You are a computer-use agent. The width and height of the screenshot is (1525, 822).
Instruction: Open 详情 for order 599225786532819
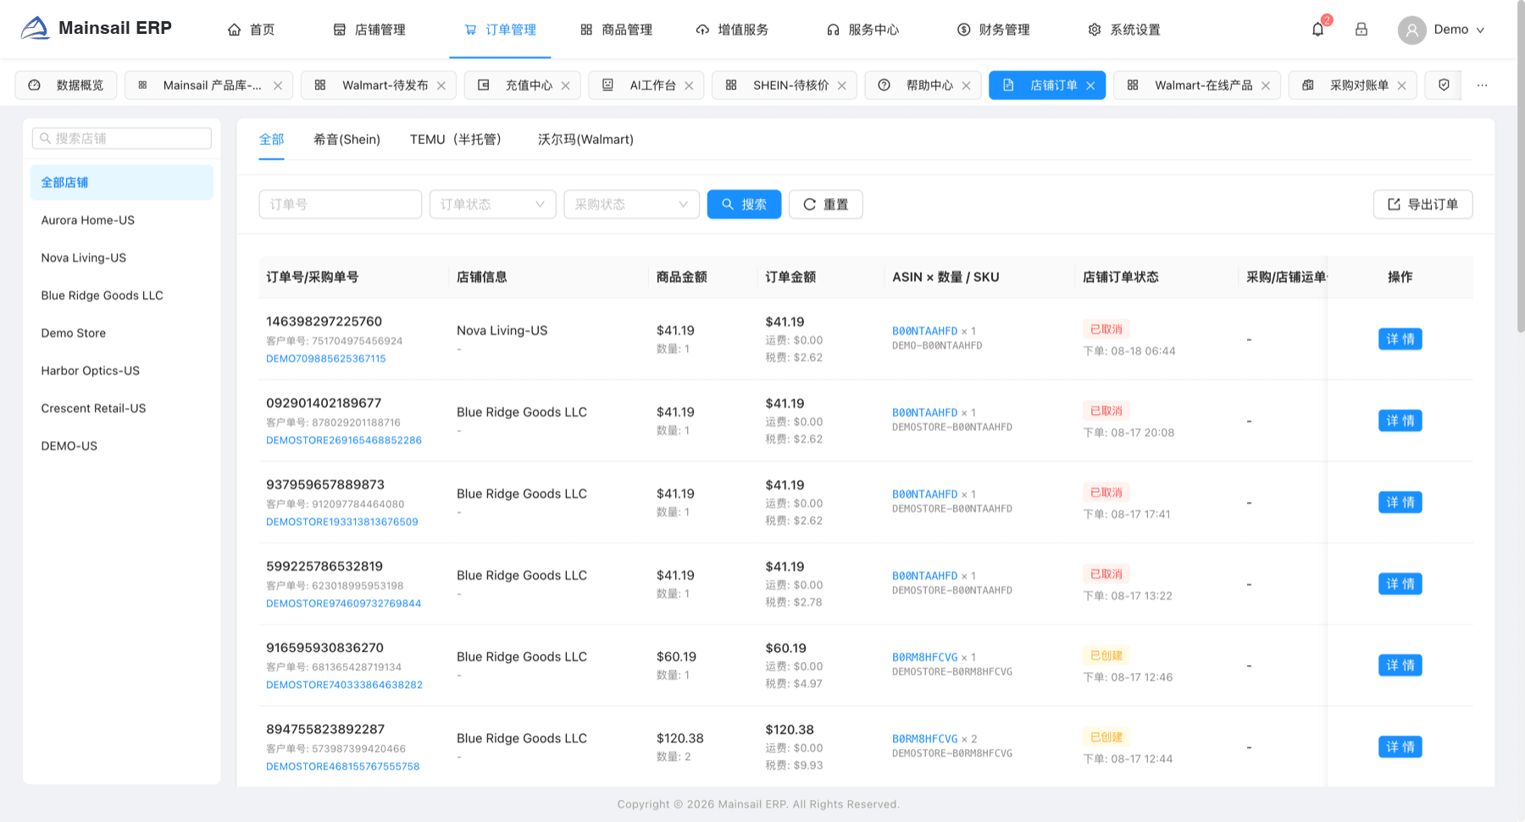pos(1400,583)
